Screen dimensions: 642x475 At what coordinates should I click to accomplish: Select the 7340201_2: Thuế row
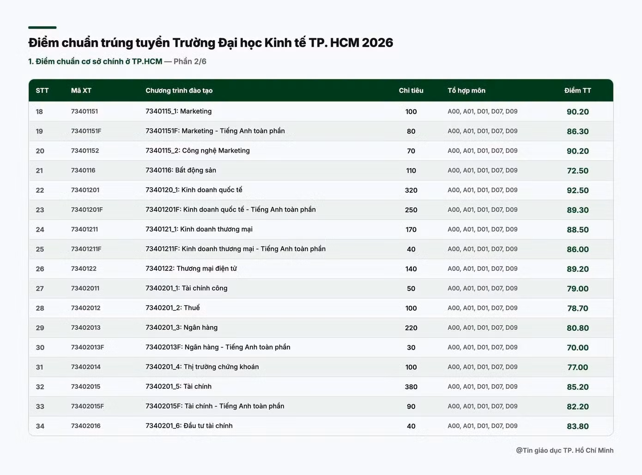[321, 308]
